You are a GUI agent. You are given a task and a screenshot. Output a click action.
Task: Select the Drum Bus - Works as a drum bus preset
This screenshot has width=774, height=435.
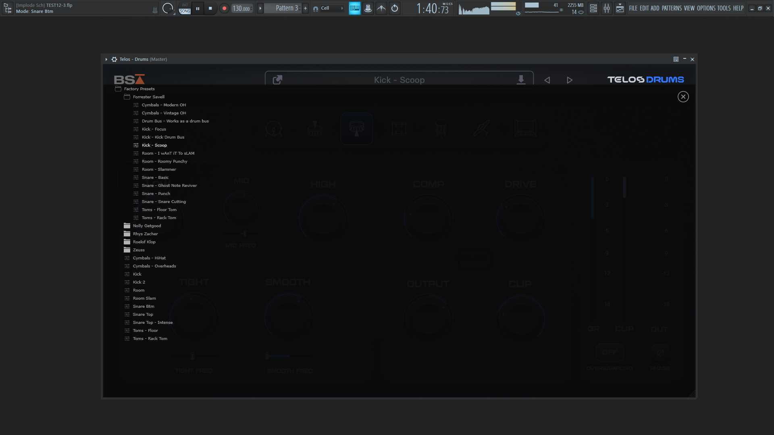click(x=175, y=121)
